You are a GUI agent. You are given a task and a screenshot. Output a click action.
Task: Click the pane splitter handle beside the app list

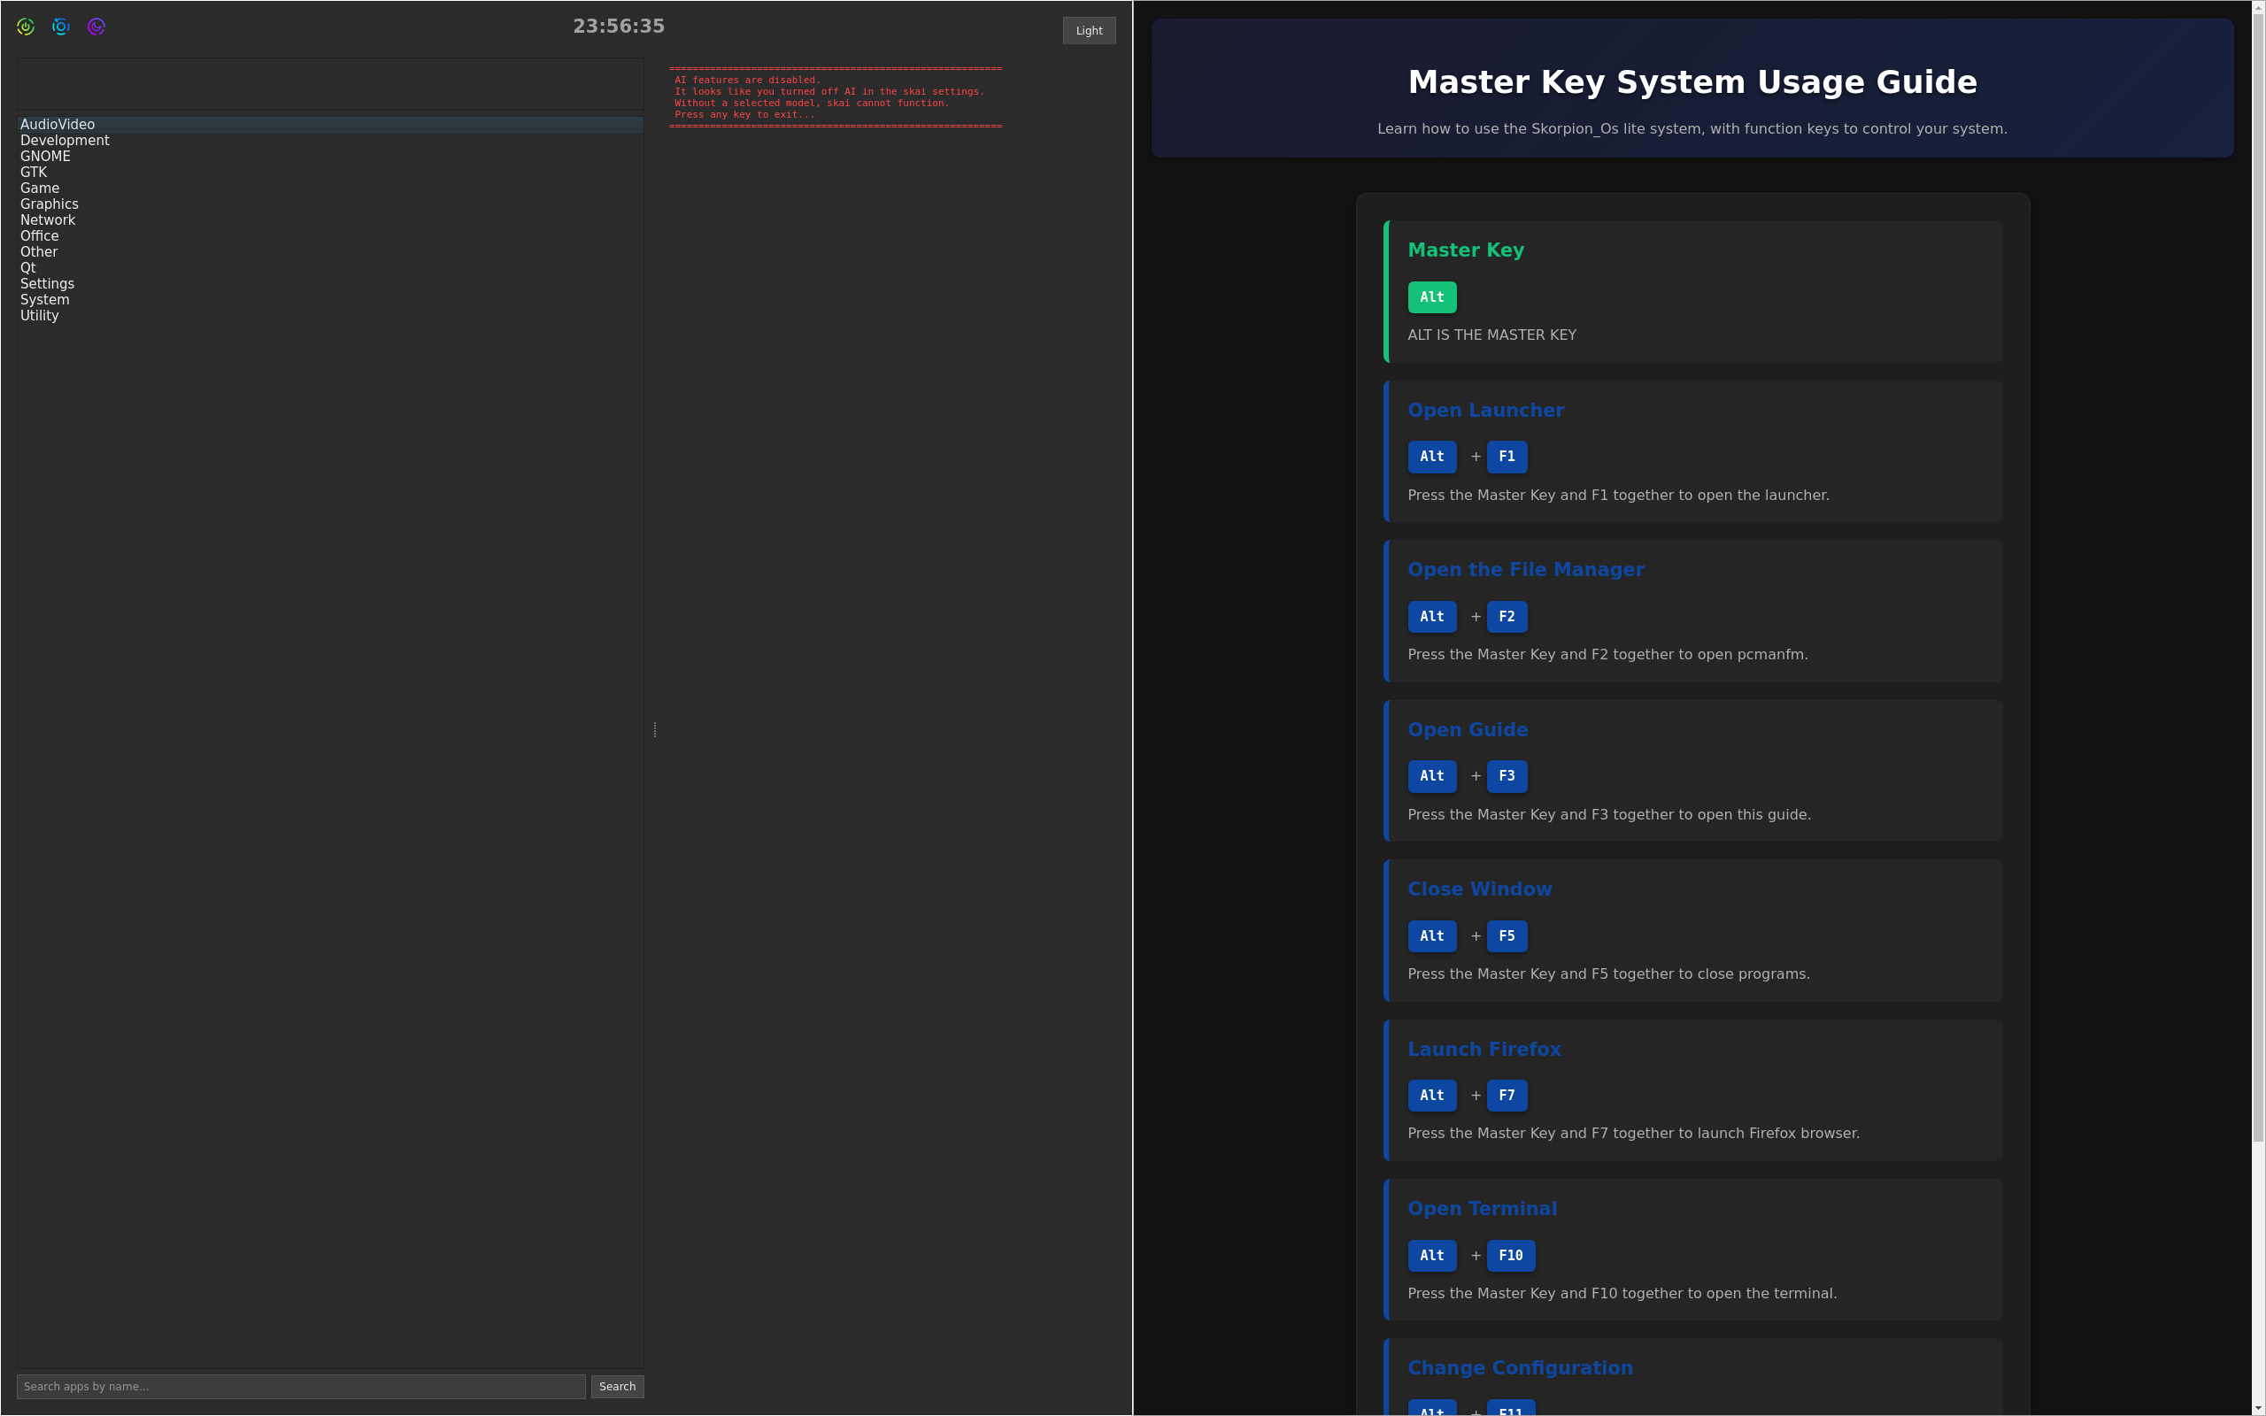654,729
